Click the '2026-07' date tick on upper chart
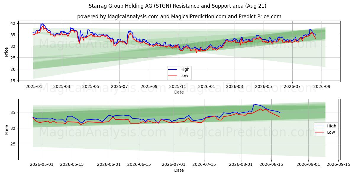Viewport: 355px width, 177px height. click(292, 86)
